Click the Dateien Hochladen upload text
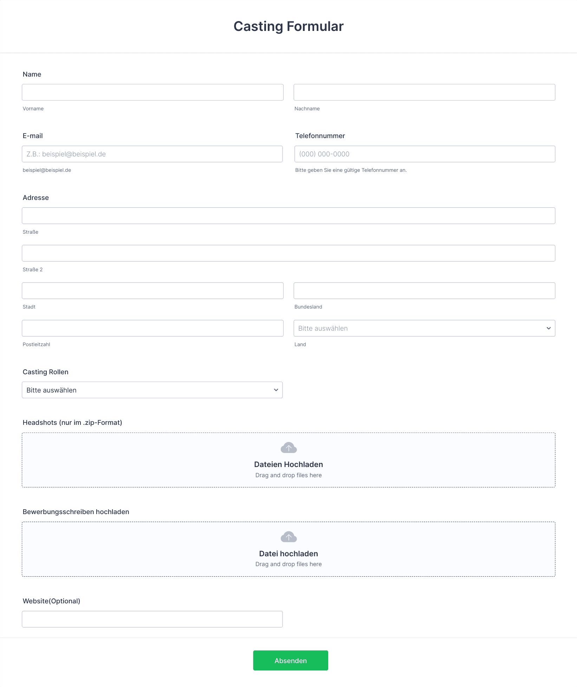This screenshot has height=687, width=577. (288, 465)
